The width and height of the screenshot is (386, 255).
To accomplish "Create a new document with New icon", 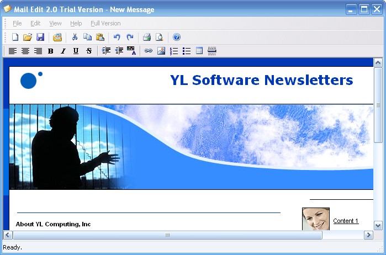I will [x=15, y=37].
